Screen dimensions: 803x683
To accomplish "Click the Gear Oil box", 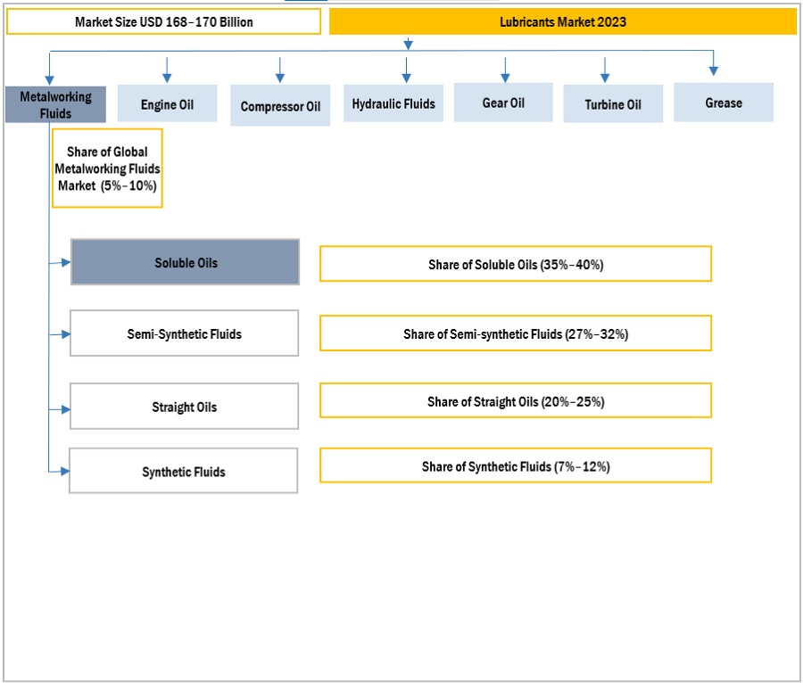I will click(503, 103).
